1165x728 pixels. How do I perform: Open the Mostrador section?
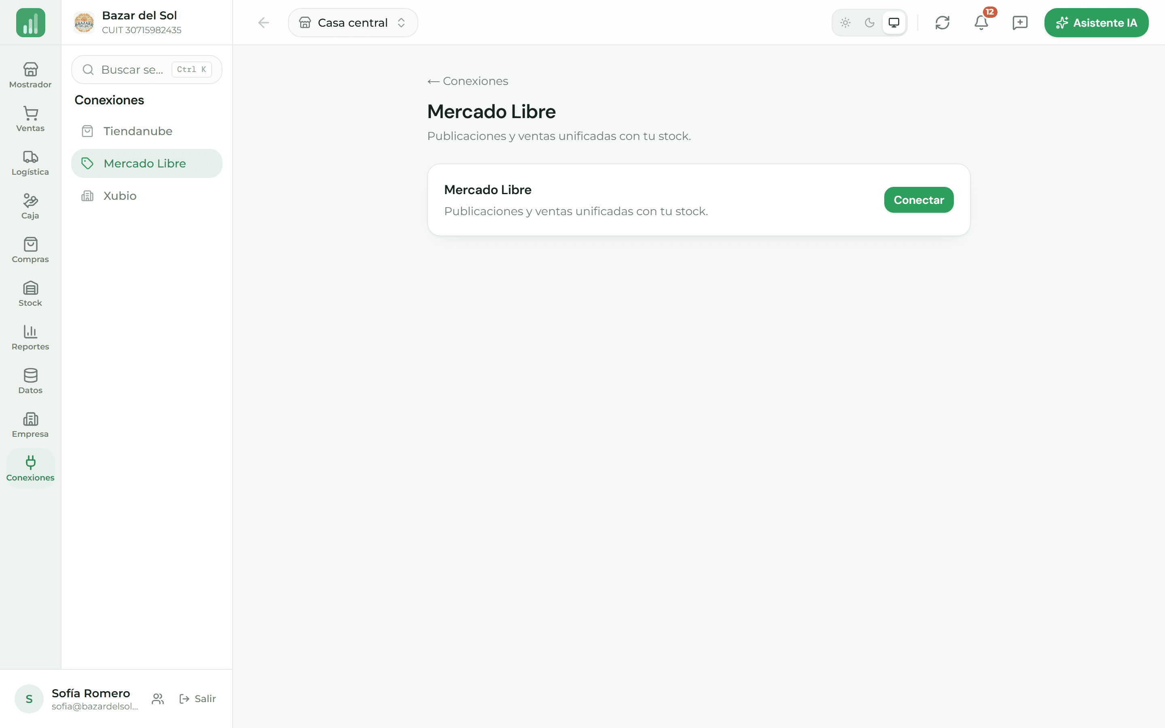pyautogui.click(x=30, y=75)
